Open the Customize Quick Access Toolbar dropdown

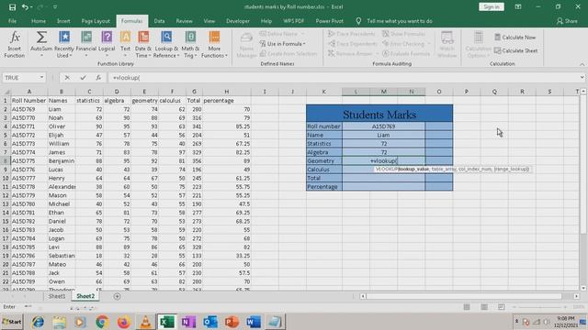[x=55, y=6]
